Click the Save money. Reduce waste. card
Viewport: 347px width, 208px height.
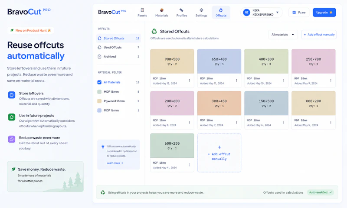click(x=46, y=176)
